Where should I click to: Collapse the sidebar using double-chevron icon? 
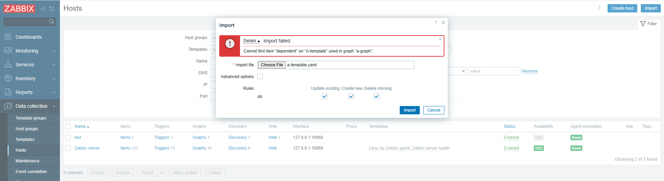pos(43,9)
